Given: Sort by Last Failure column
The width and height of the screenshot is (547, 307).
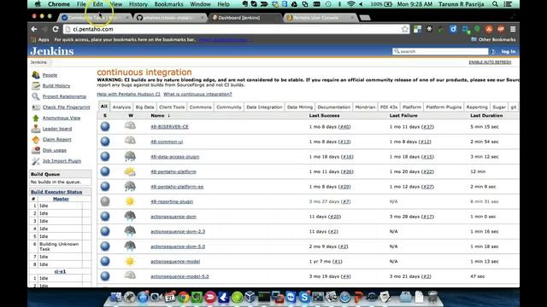Looking at the screenshot, I should 403,116.
